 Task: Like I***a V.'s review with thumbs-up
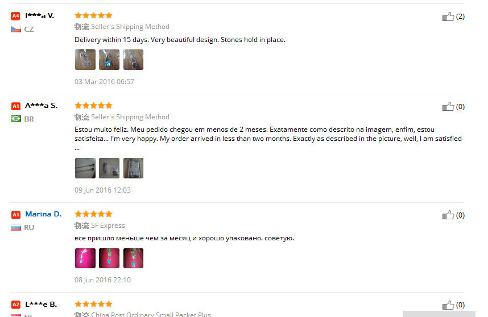coord(448,16)
